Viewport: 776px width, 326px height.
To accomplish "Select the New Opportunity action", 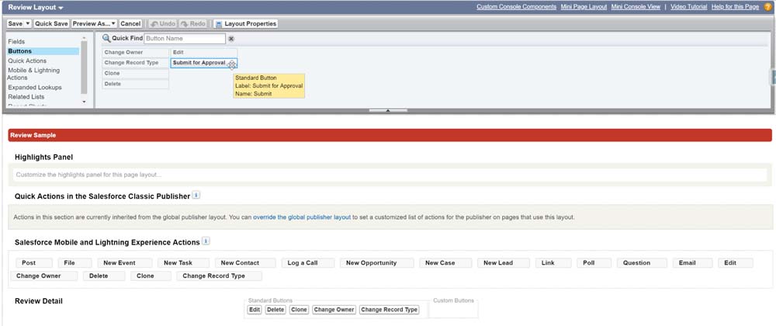I will tap(376, 263).
